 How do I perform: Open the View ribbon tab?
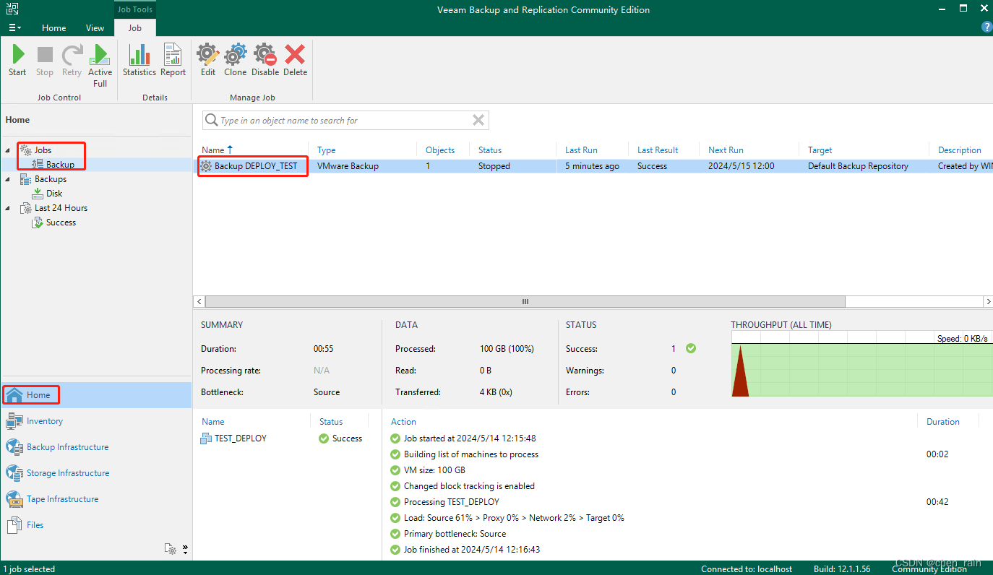95,28
